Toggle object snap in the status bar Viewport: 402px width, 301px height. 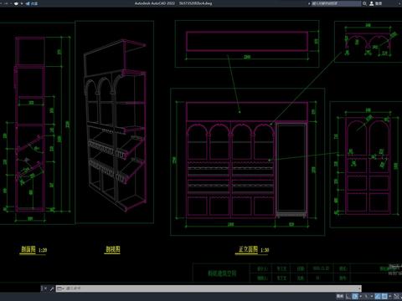[384, 296]
